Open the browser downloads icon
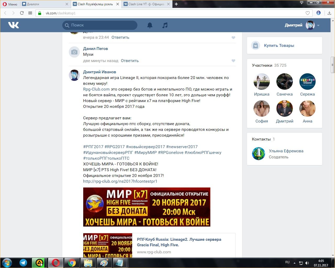Image resolution: width=335 pixels, height=268 pixels. pos(329,13)
